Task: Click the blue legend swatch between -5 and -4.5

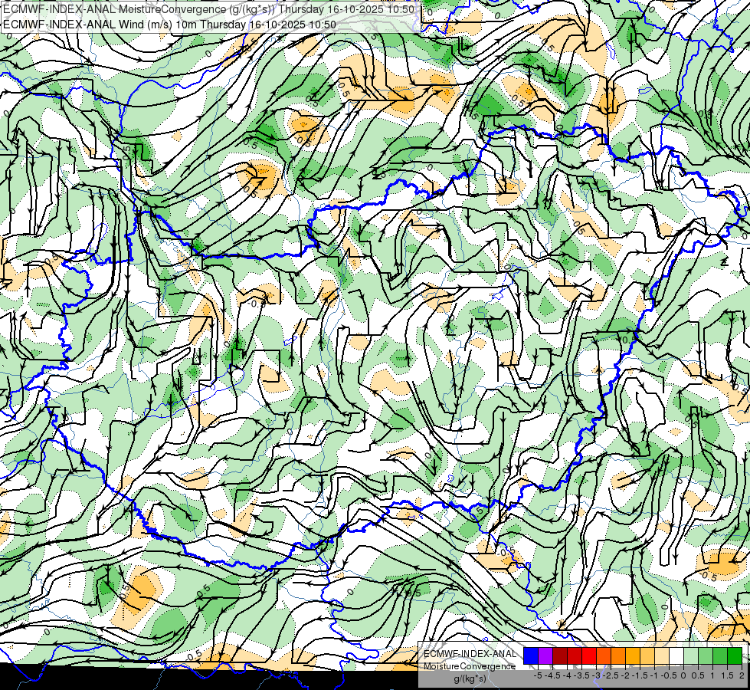Action: tap(531, 656)
